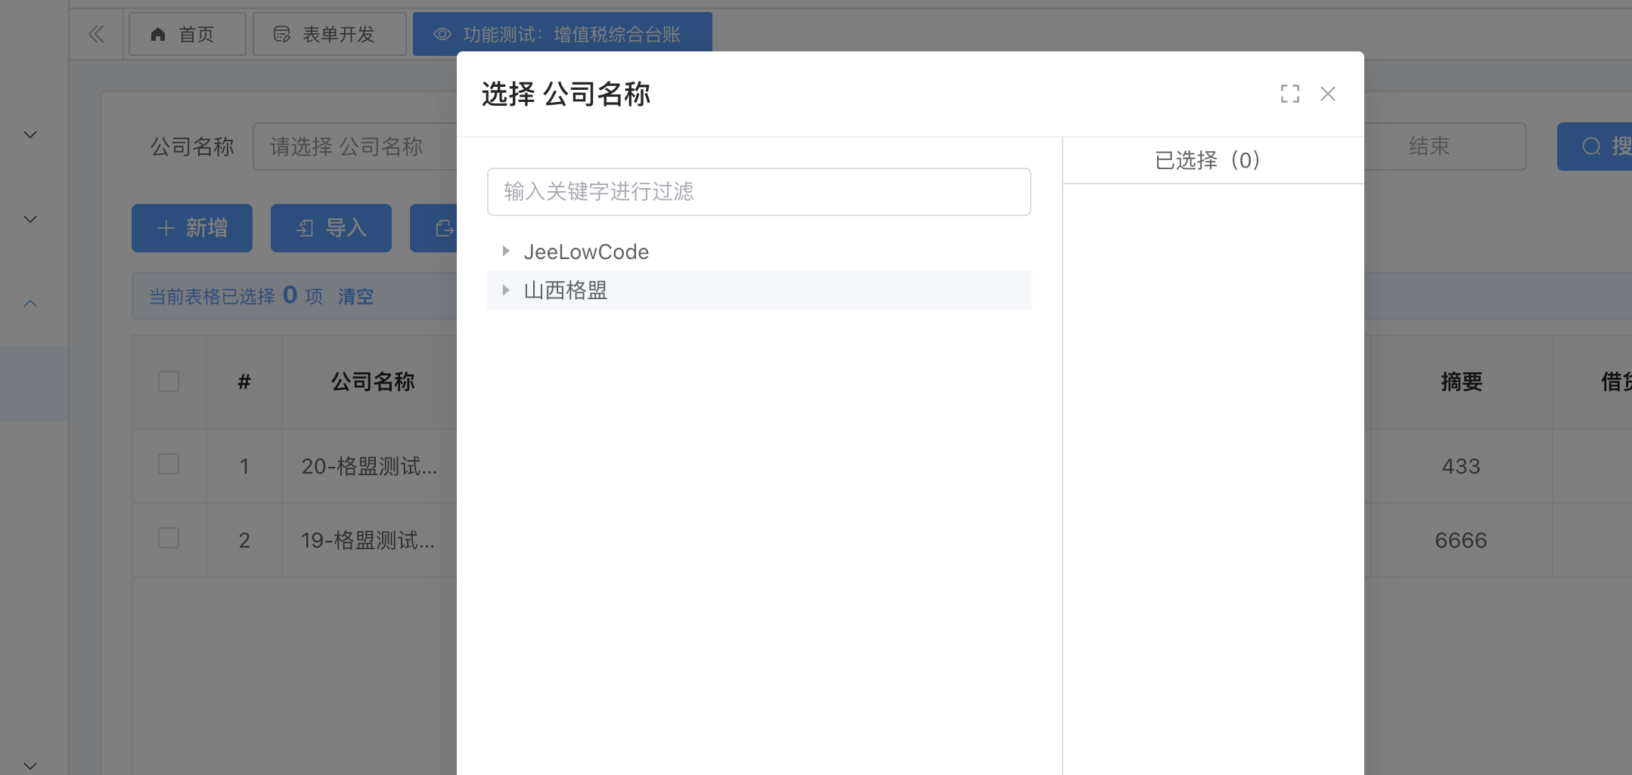Collapse sidebar with double-chevron icon
The width and height of the screenshot is (1632, 775).
coord(96,34)
